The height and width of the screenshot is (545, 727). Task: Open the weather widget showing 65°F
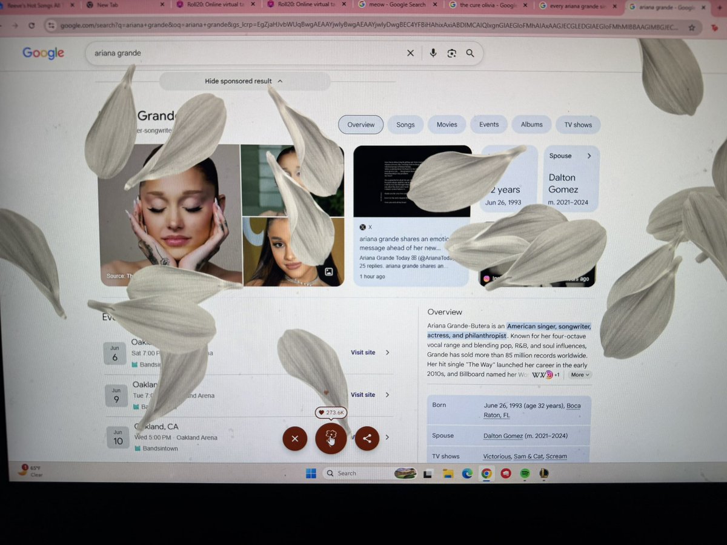tap(30, 471)
